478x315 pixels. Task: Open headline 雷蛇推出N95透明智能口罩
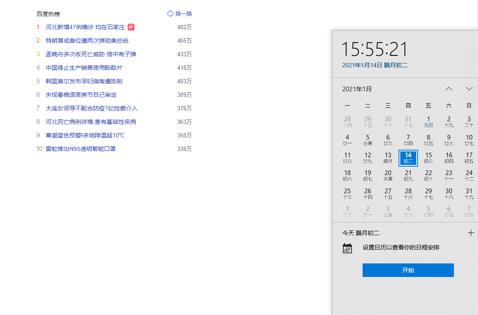pyautogui.click(x=81, y=149)
